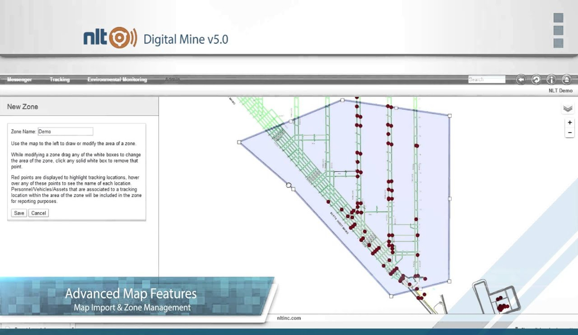
Task: Open the map layers switcher
Action: 567,108
